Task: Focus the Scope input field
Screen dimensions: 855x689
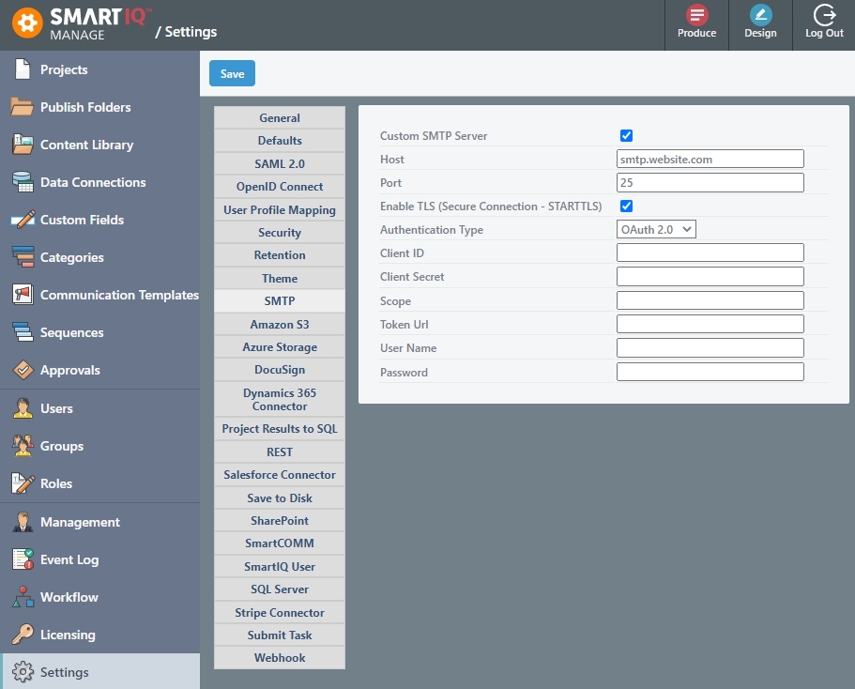Action: pos(710,300)
